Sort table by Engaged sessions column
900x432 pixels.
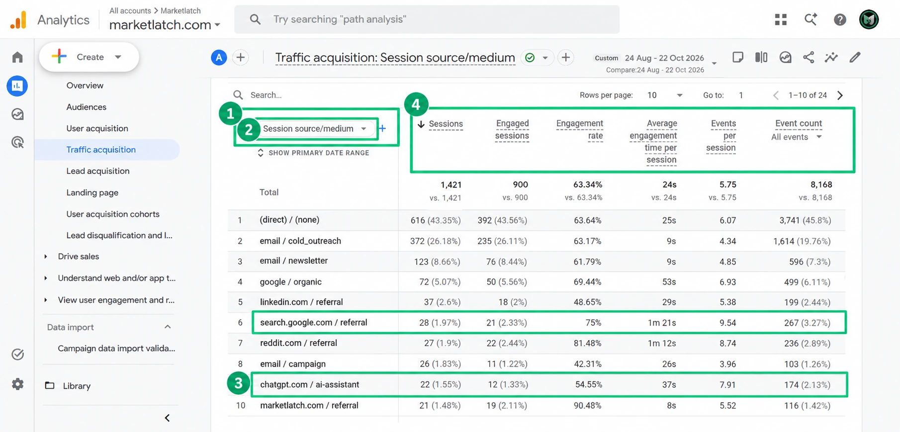tap(512, 130)
